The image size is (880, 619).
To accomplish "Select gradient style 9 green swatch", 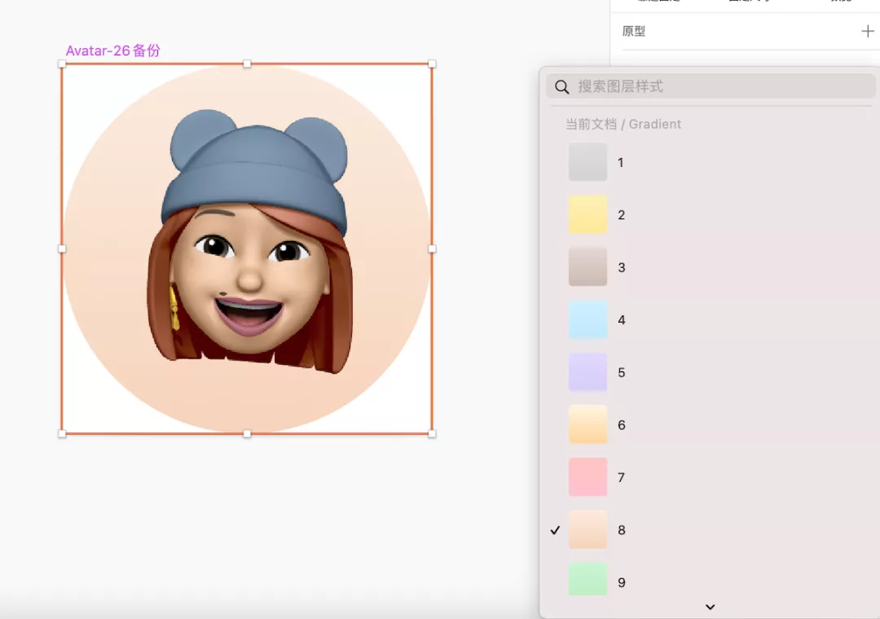I will click(x=587, y=582).
